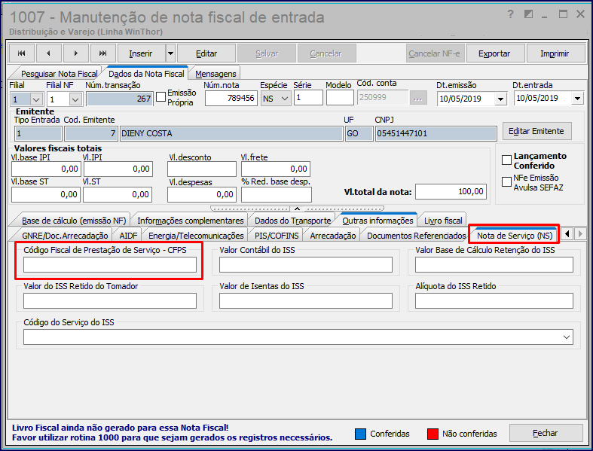Open the Espécie NS dropdown
The width and height of the screenshot is (593, 451).
click(284, 99)
